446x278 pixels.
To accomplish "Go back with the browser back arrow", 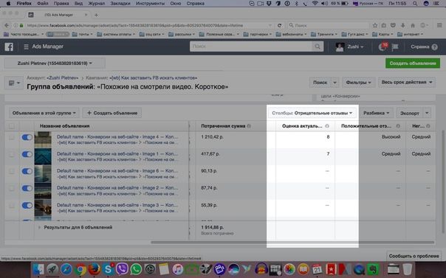I will click(7, 26).
